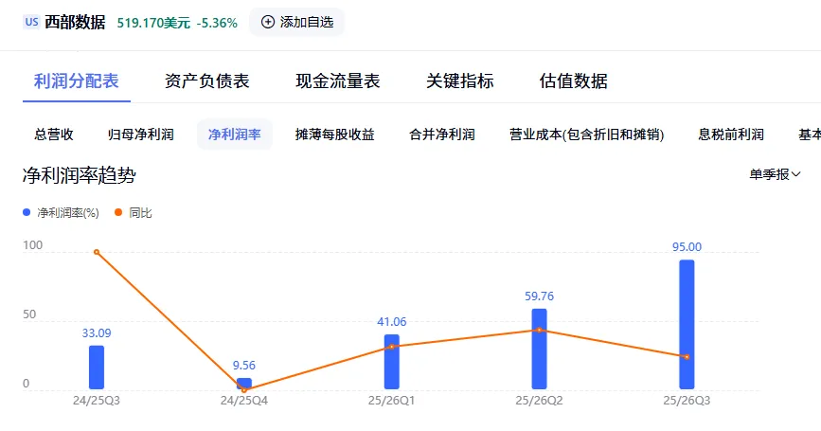This screenshot has height=431, width=821.
Task: Click the -5.36% change value
Action: (217, 23)
